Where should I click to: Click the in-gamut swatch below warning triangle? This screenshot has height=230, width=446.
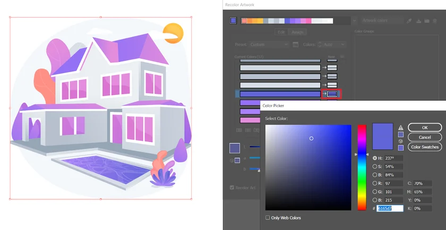401,134
